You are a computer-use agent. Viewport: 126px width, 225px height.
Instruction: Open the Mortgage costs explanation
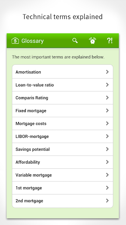click(63, 123)
